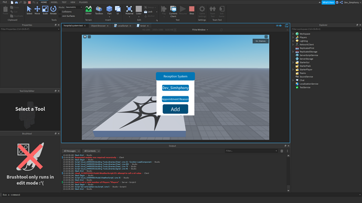Switch to the VIEW ribbon tab
The width and height of the screenshot is (362, 203).
73,2
